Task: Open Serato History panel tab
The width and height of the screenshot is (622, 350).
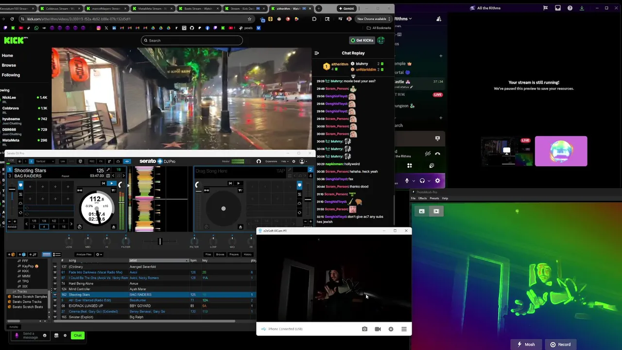Action: (247, 254)
